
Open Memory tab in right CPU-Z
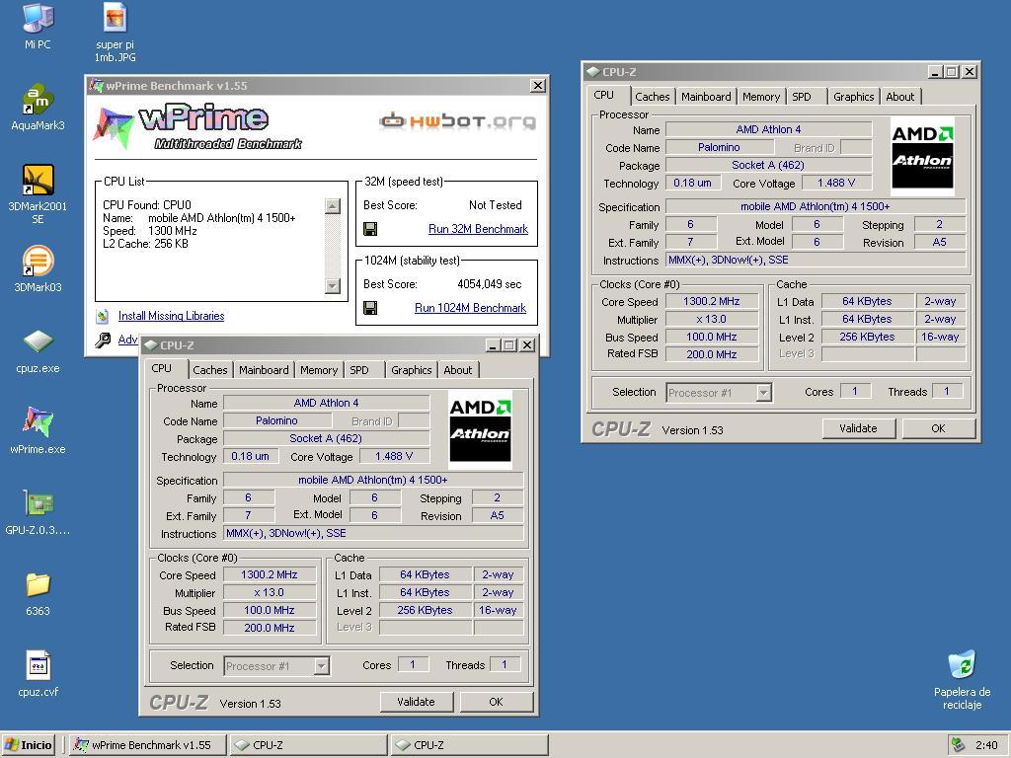[761, 97]
